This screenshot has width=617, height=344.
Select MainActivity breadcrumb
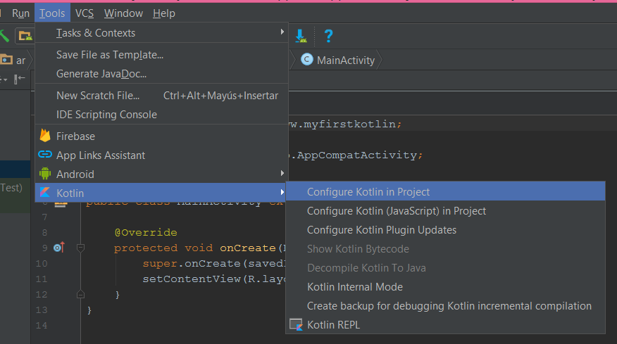coord(346,60)
